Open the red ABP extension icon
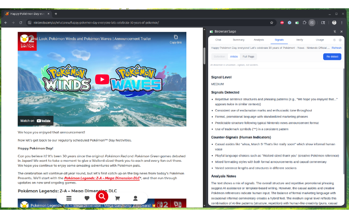 pyautogui.click(x=282, y=23)
